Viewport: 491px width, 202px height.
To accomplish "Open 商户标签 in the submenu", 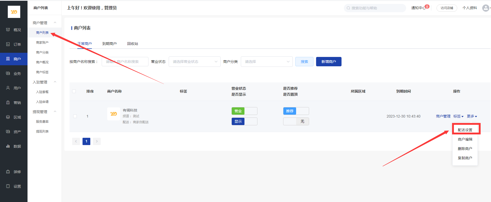I will point(42,72).
